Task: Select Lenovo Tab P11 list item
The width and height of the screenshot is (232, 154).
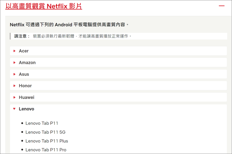Action: (42, 123)
